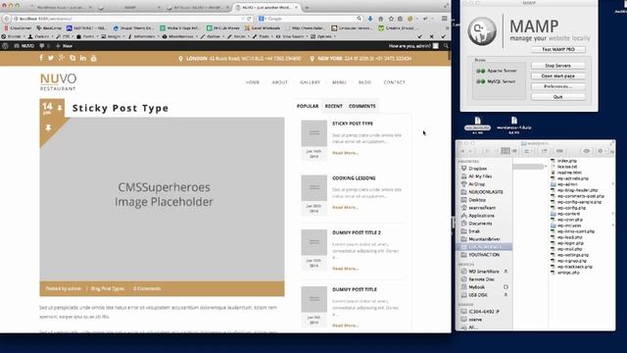Switch to the MAMP browser tab
This screenshot has width=627, height=353.
click(130, 7)
